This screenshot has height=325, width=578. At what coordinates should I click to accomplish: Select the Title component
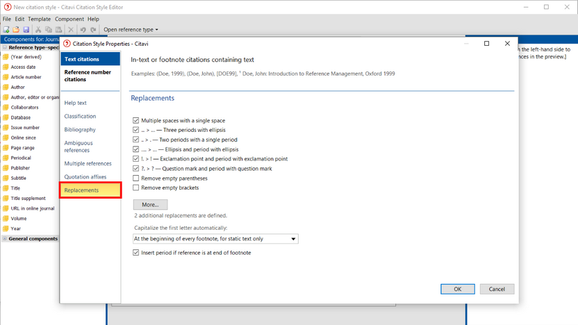click(x=15, y=188)
